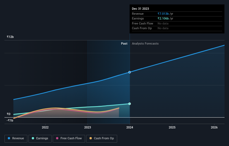Toggle the Revenue legend button
The image size is (229, 146).
coord(16,138)
